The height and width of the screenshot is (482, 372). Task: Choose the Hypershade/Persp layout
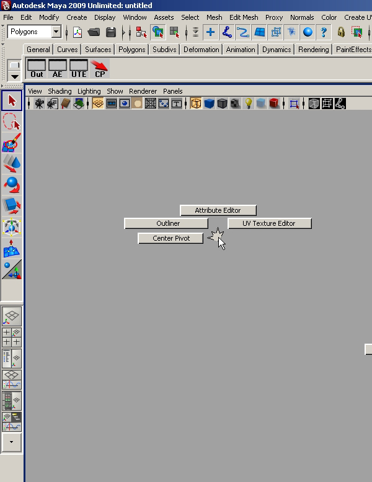(x=12, y=401)
